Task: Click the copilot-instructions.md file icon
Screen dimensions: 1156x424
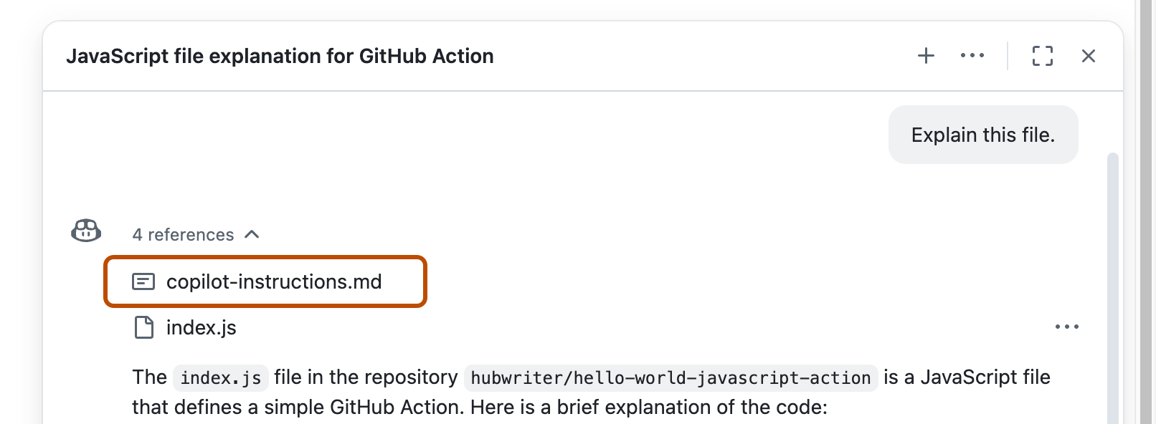Action: click(144, 281)
